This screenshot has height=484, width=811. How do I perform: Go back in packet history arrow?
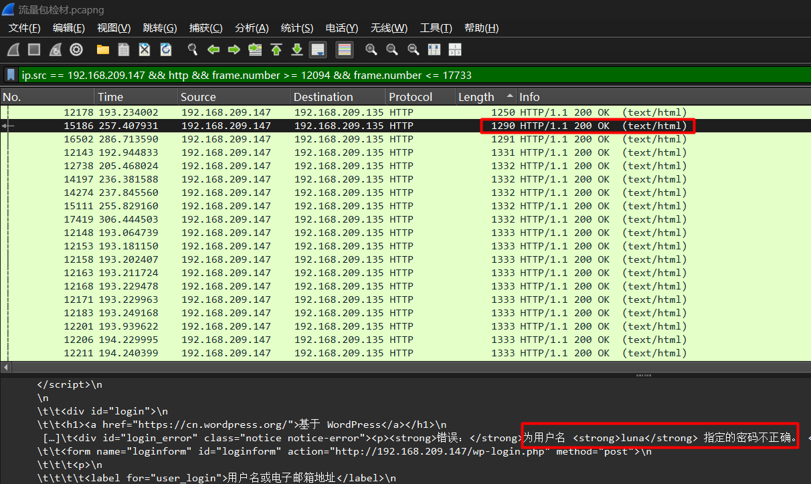pyautogui.click(x=213, y=49)
